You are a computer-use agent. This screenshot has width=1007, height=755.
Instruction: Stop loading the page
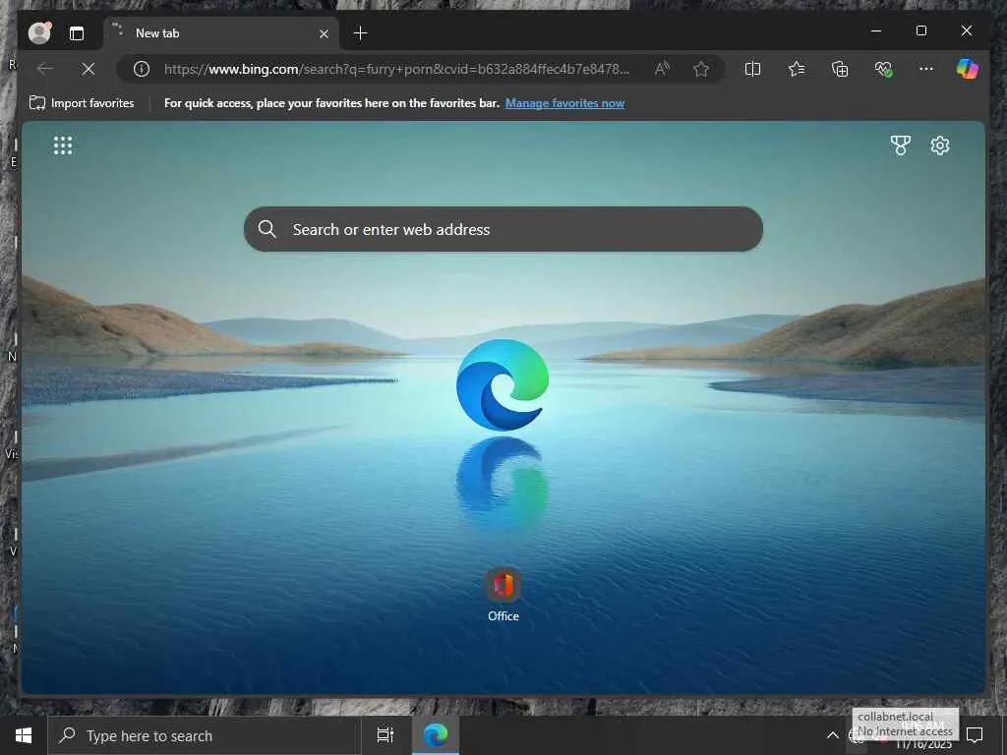point(88,69)
